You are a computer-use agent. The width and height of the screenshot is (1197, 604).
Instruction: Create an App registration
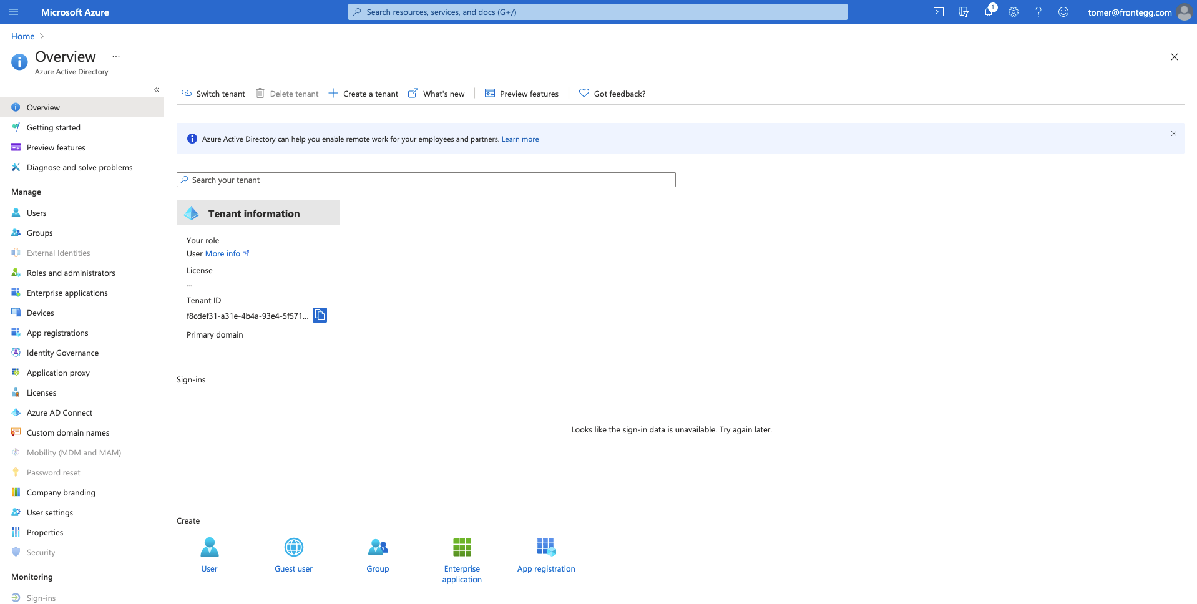[x=546, y=555]
